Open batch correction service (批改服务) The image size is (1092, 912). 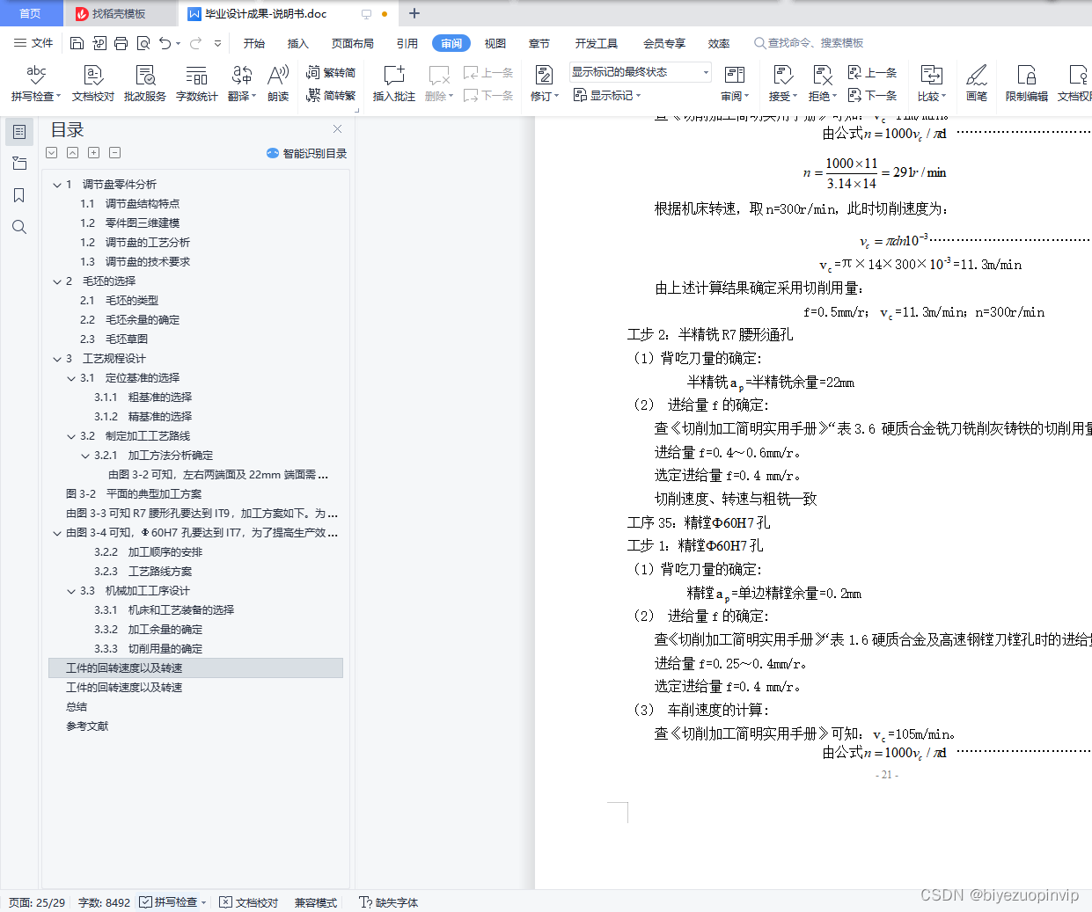pos(144,84)
